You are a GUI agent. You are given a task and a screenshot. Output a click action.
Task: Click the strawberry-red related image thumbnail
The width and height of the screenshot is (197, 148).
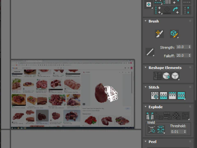(x=90, y=120)
